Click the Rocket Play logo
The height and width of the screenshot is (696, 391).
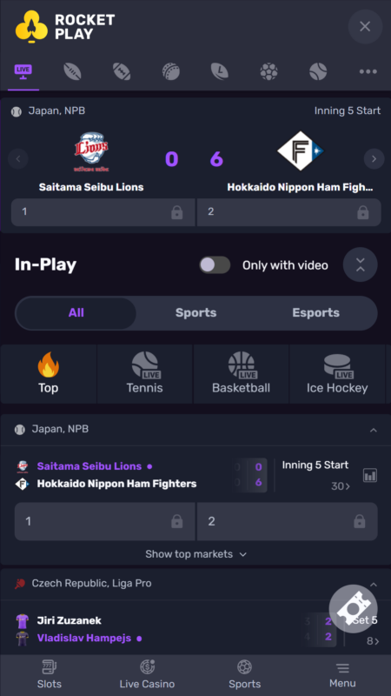(x=64, y=27)
